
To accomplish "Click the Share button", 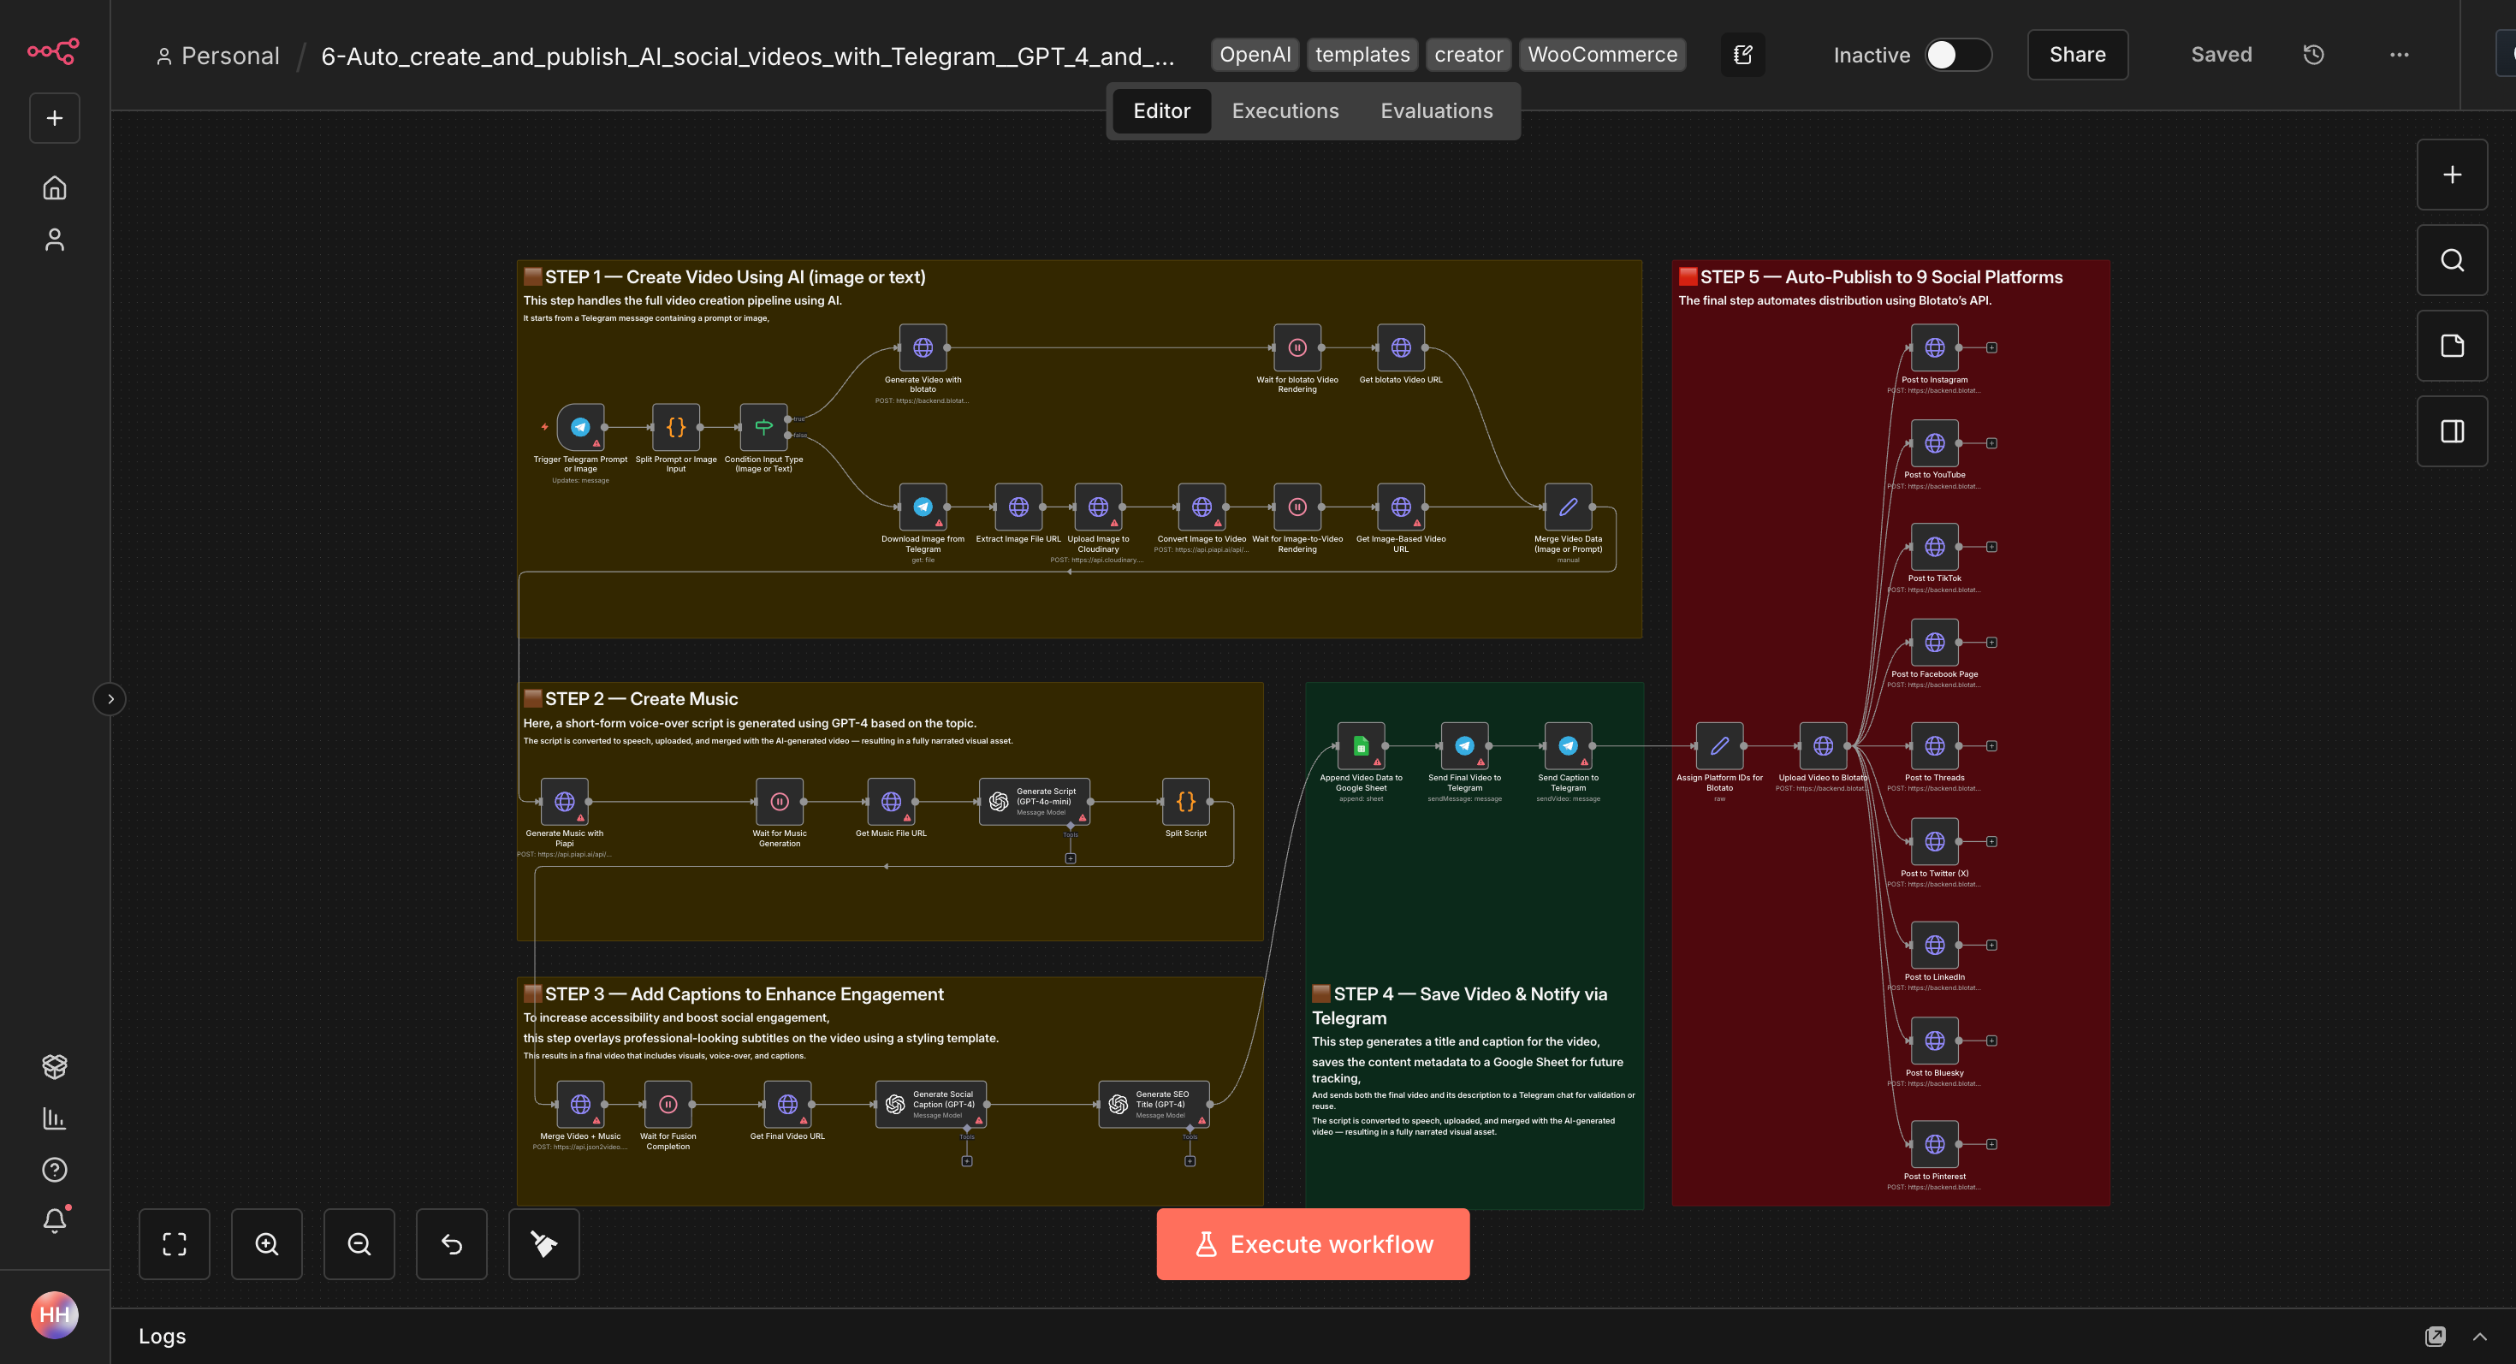I will click(2076, 55).
